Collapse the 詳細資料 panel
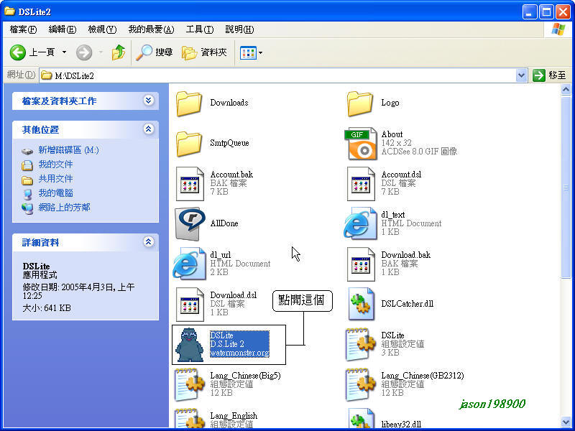Viewport: 575px width, 431px height. pos(148,241)
